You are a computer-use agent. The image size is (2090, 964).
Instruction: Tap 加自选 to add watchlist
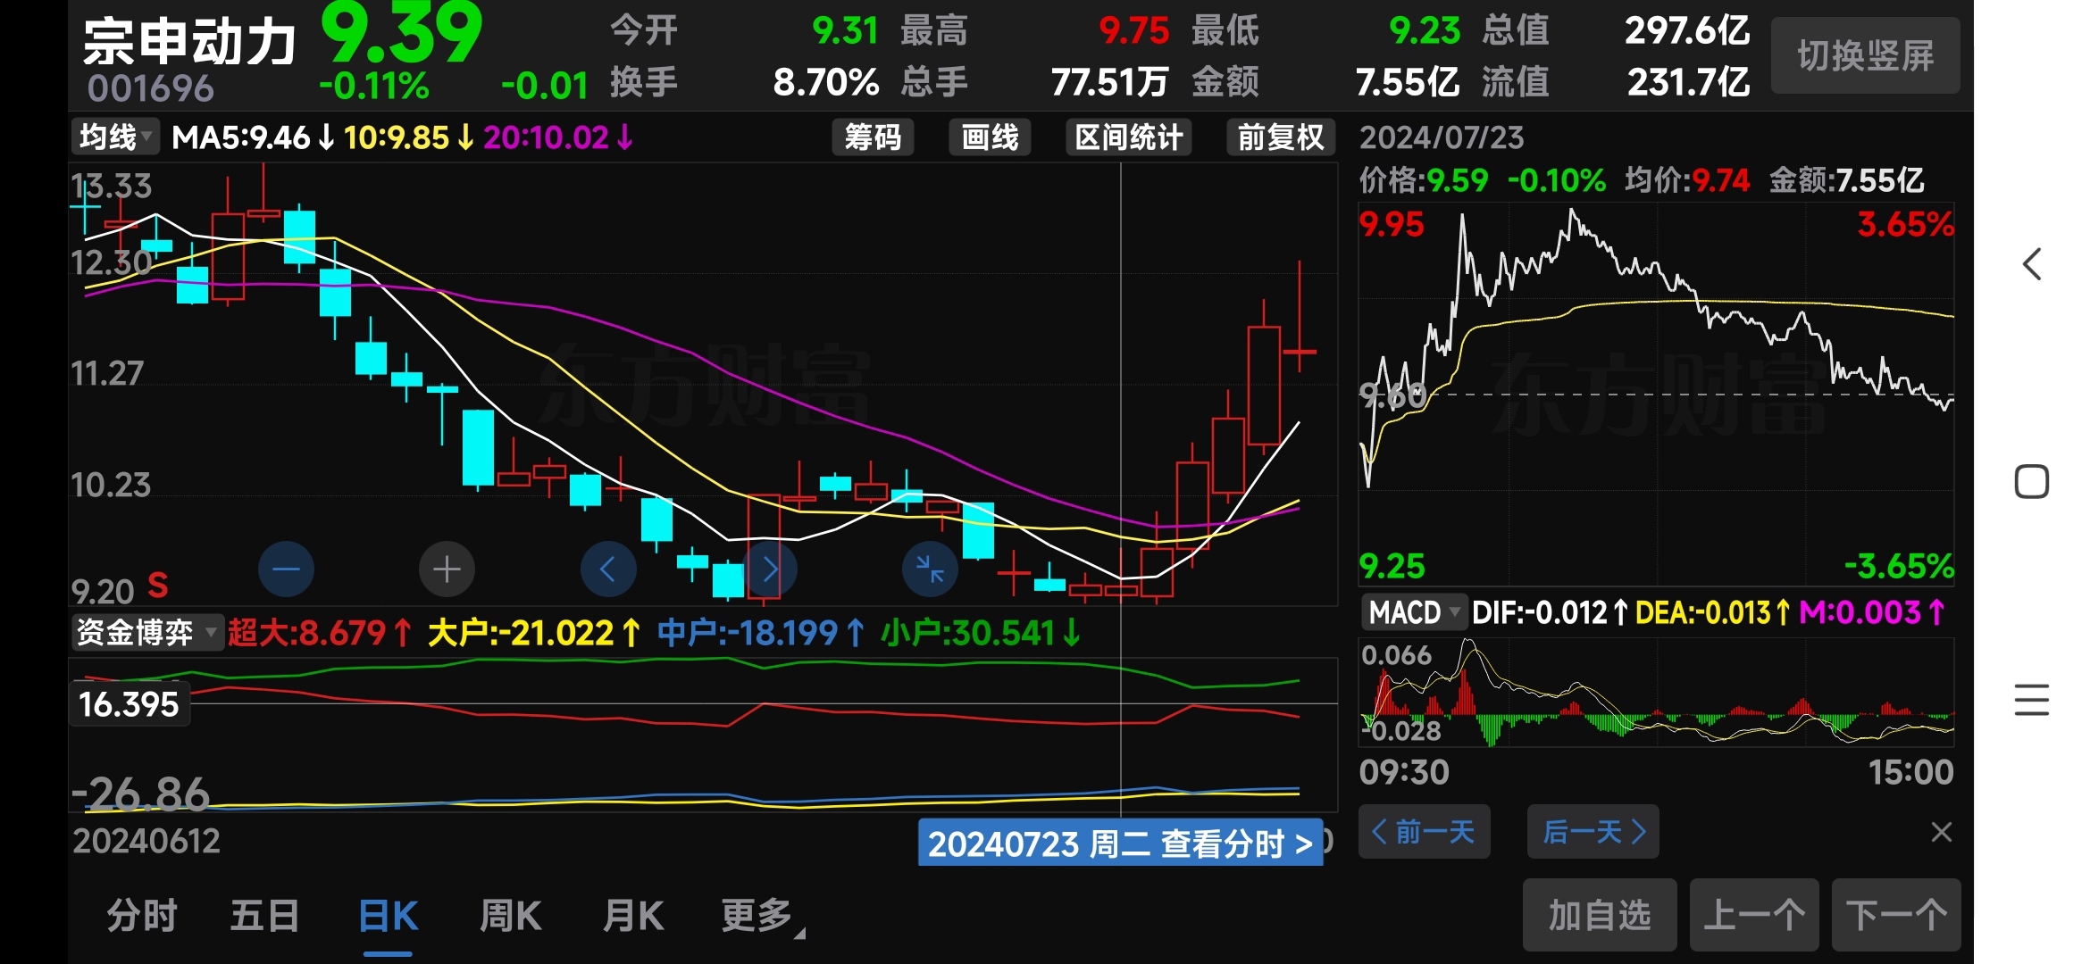coord(1599,915)
